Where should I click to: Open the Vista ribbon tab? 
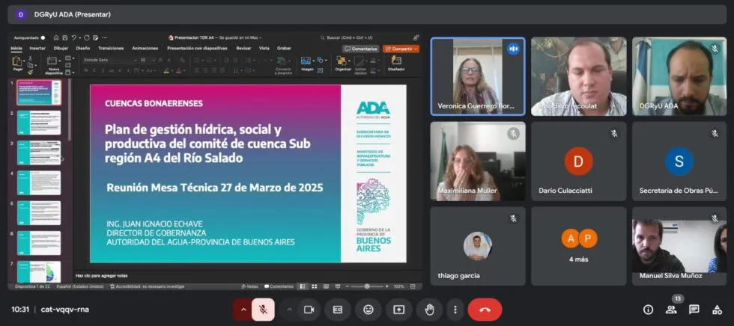click(x=264, y=48)
